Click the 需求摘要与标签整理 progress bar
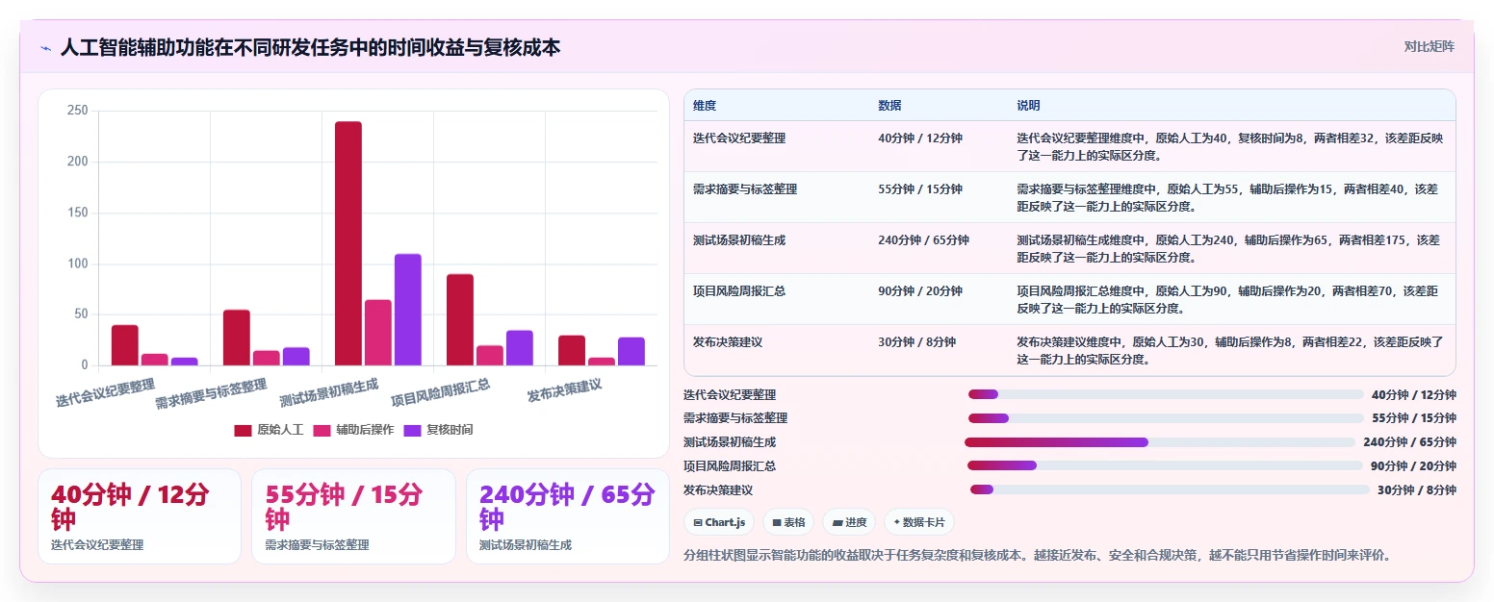The height and width of the screenshot is (602, 1494). (1166, 418)
